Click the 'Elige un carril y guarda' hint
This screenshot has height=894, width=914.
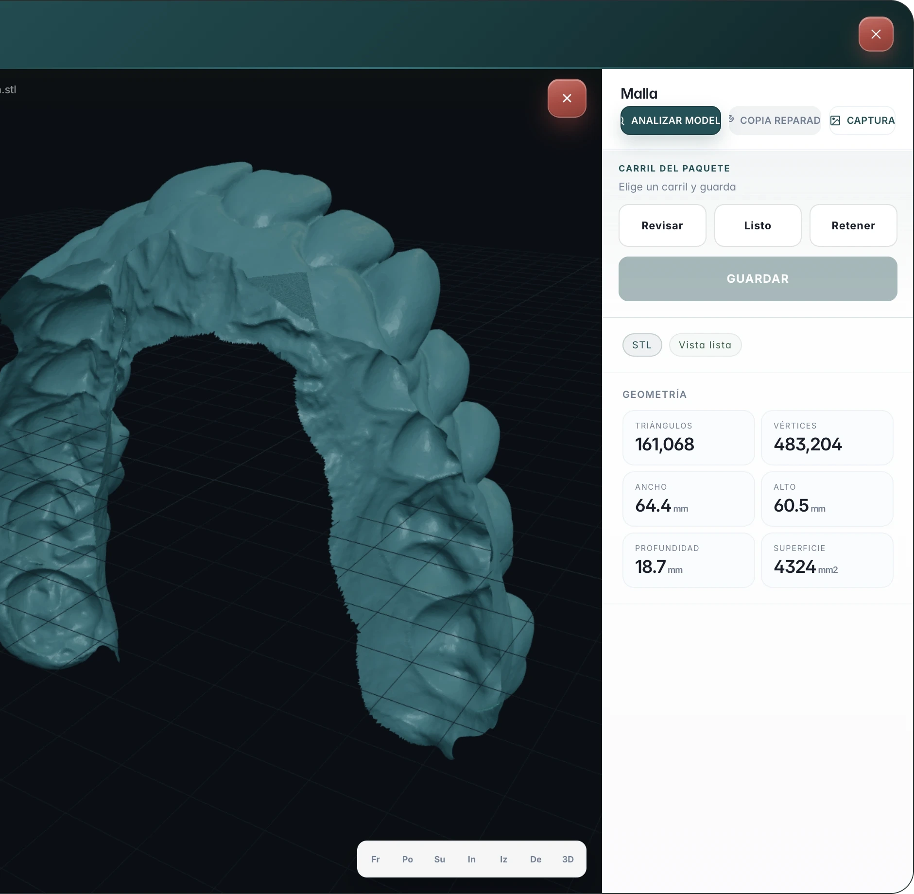[x=677, y=187]
